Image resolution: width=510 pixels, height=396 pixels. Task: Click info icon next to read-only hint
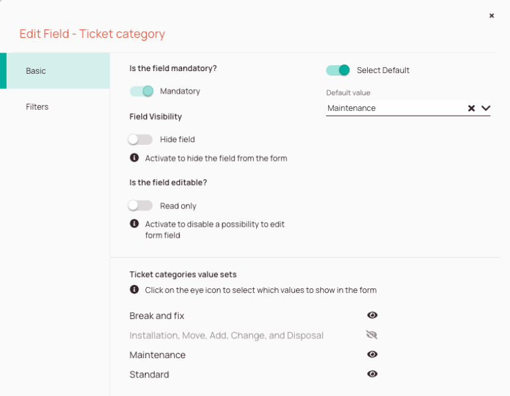click(x=134, y=223)
